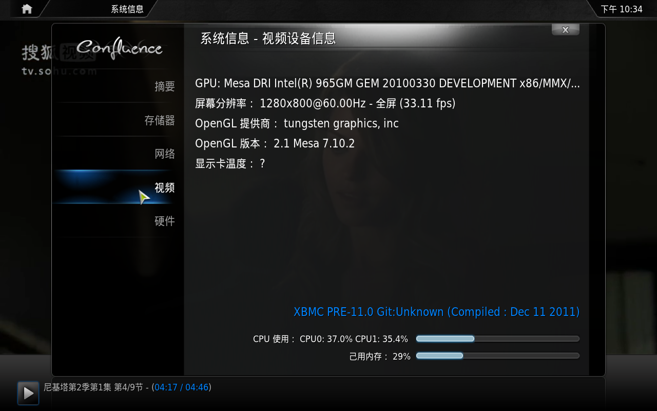Screen dimensions: 657x411
Task: Click the 已用内存 memory usage bar
Action: click(498, 356)
